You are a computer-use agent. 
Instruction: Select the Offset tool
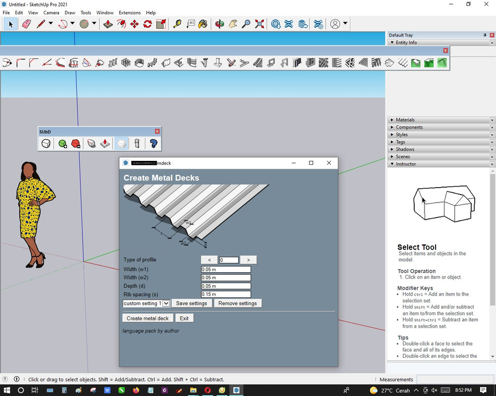(x=121, y=24)
